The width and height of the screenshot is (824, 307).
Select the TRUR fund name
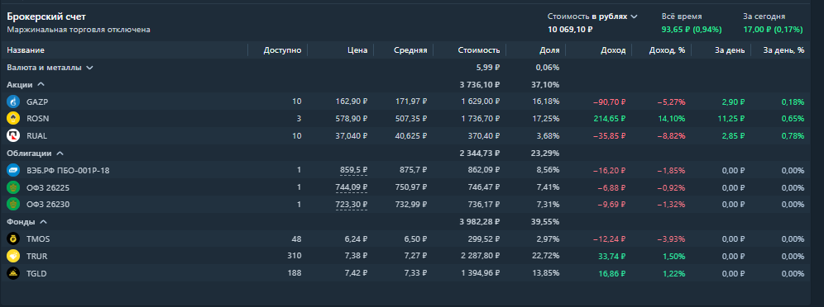(x=37, y=256)
